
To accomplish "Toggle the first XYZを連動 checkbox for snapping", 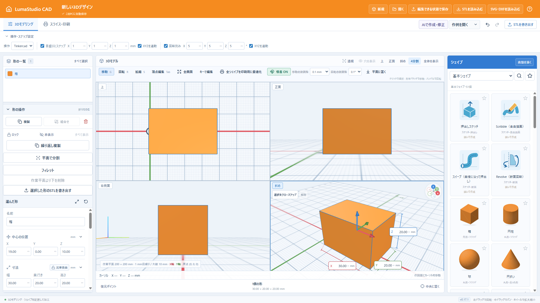I will (x=139, y=46).
